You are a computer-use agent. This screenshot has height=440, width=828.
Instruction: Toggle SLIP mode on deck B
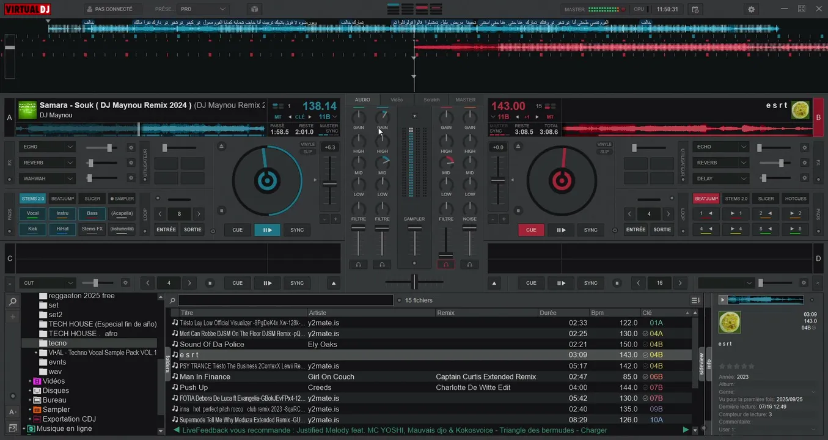[604, 152]
